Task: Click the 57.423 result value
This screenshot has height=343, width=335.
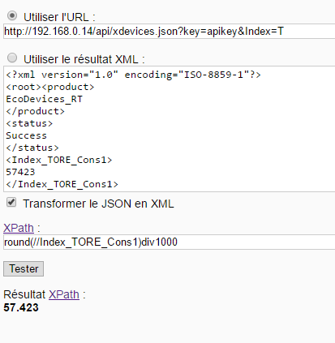Action: pyautogui.click(x=21, y=307)
